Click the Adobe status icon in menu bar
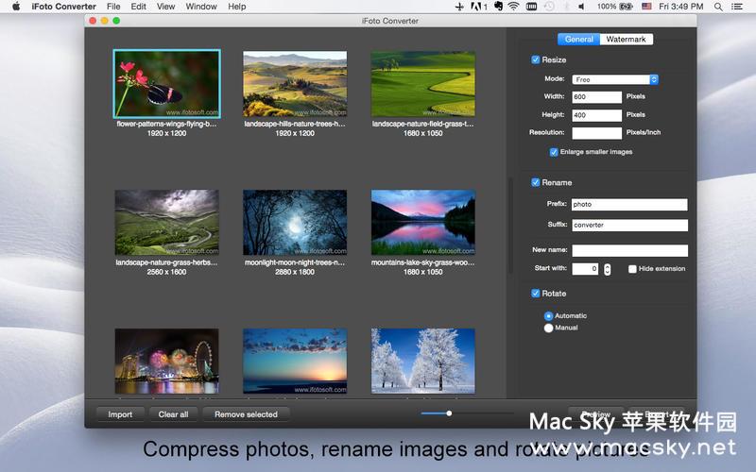The height and width of the screenshot is (472, 756). click(x=479, y=7)
